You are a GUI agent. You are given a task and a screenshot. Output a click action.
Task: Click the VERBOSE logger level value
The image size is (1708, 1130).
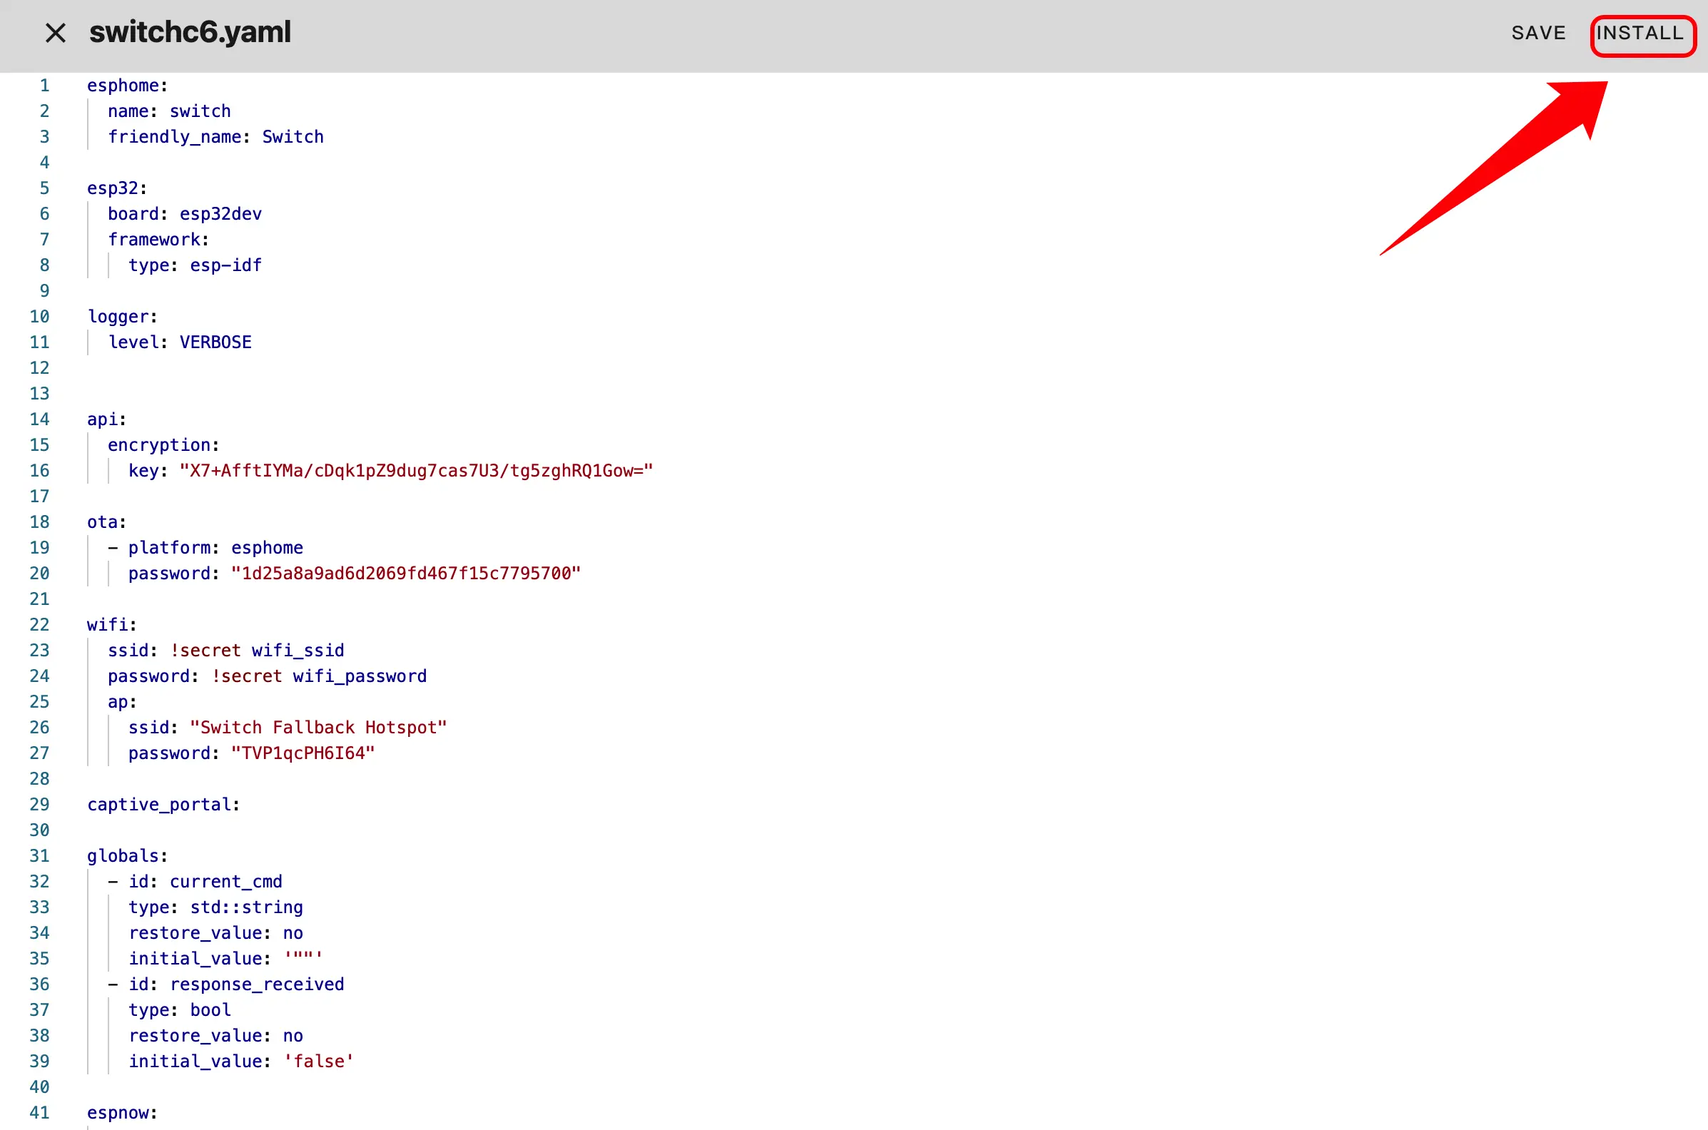tap(215, 342)
